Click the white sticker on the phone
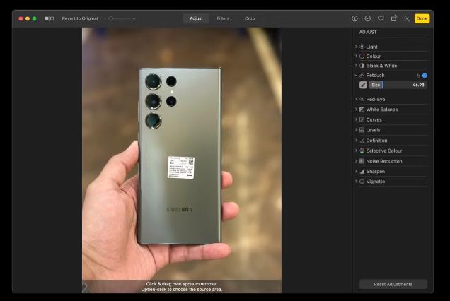 181,167
